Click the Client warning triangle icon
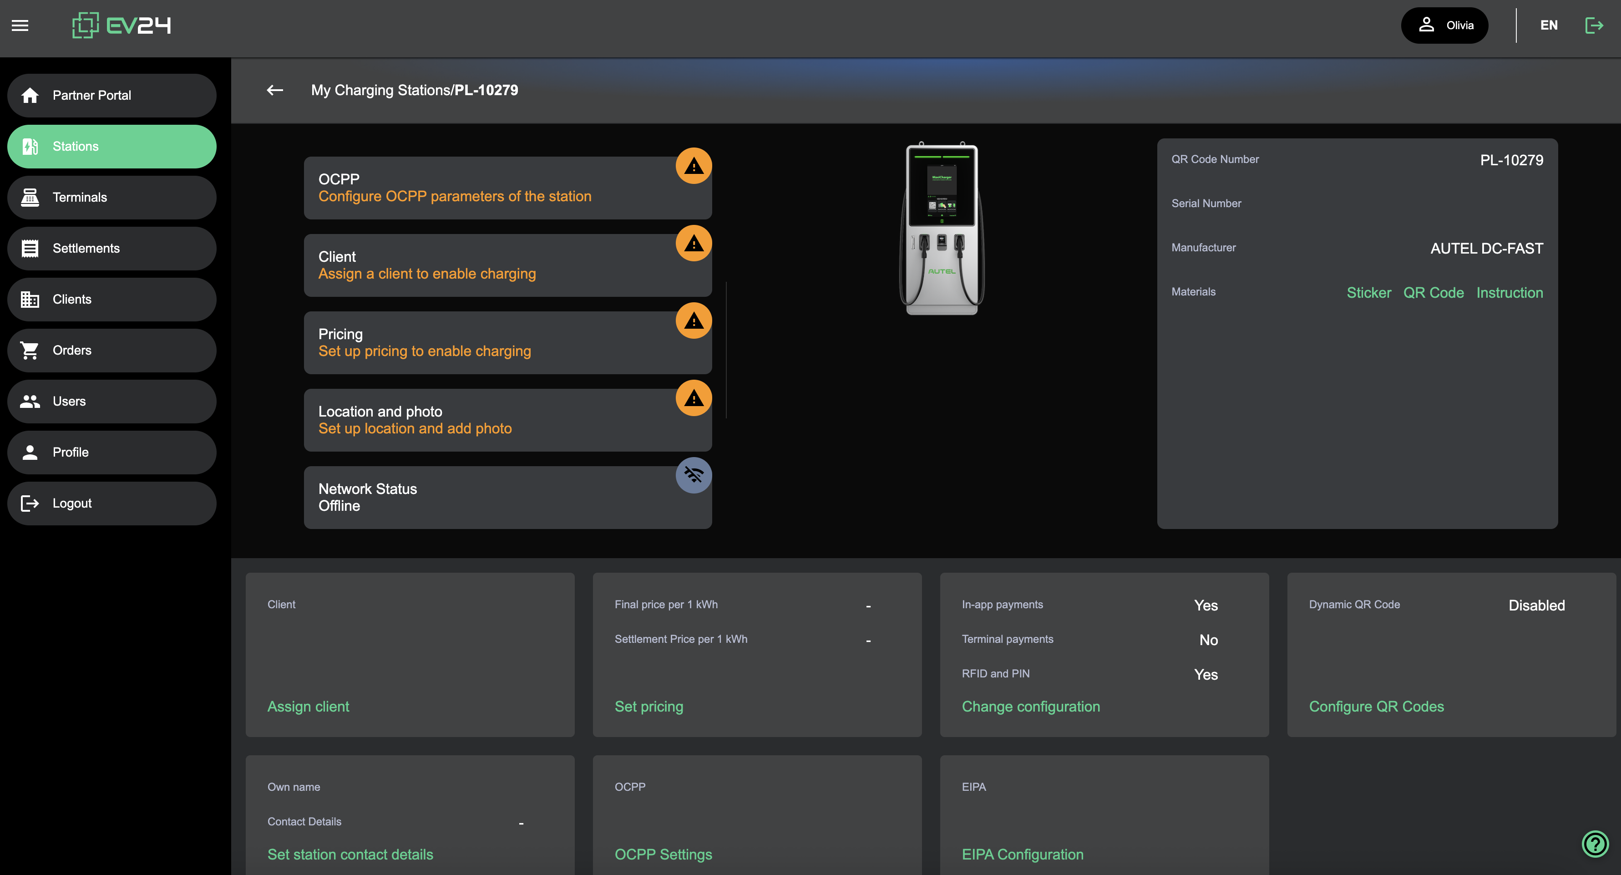 click(694, 244)
